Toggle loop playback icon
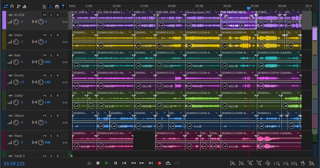This screenshot has width=320, height=168. click(168, 163)
